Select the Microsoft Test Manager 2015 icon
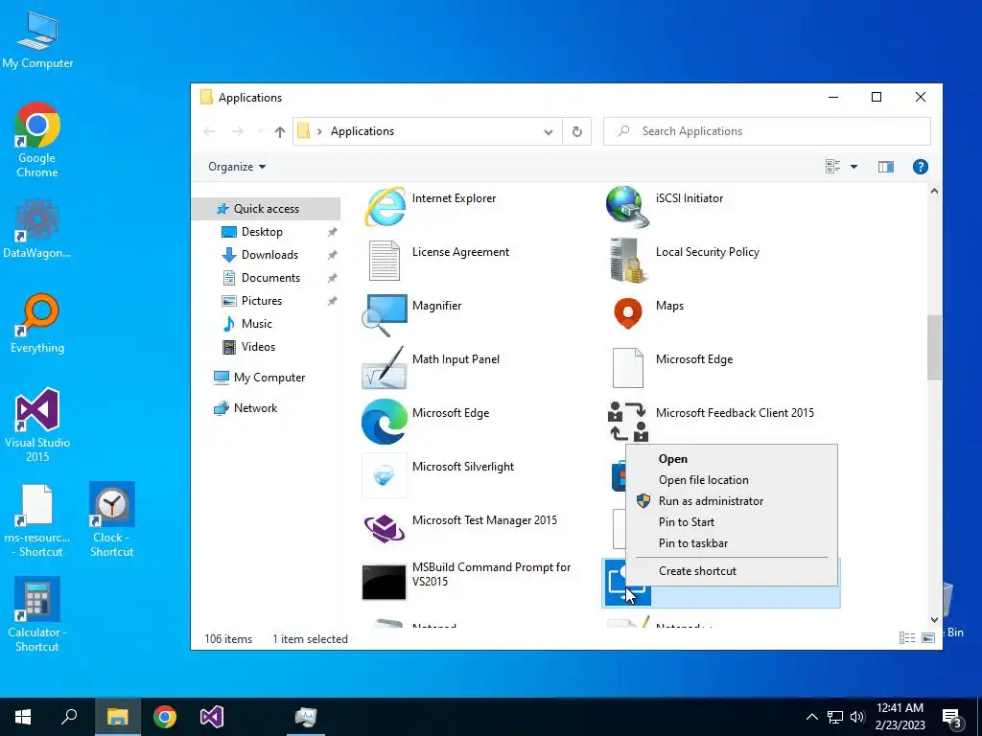The width and height of the screenshot is (982, 736). [x=384, y=528]
